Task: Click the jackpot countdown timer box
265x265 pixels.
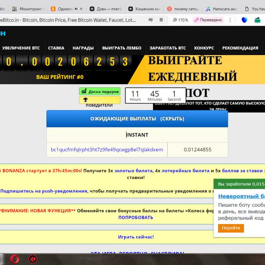Action: pos(156,96)
